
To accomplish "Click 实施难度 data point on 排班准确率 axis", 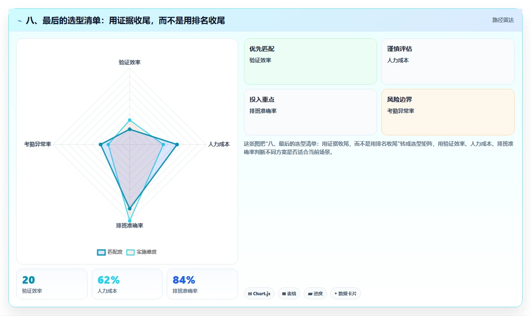I will tap(129, 220).
